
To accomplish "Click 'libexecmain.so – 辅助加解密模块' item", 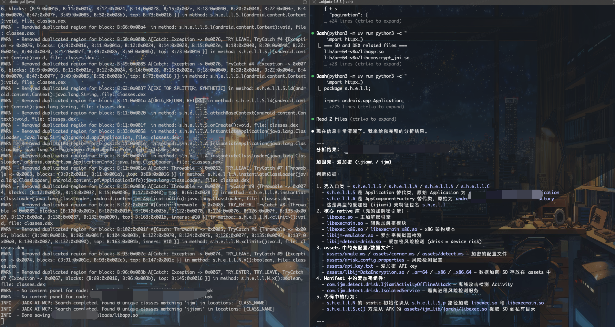I will (x=366, y=223).
